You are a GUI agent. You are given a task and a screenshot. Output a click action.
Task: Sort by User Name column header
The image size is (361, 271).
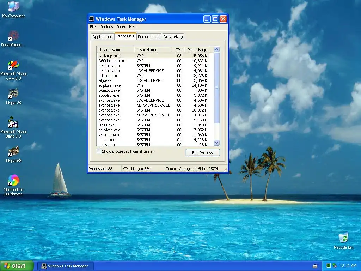(153, 49)
